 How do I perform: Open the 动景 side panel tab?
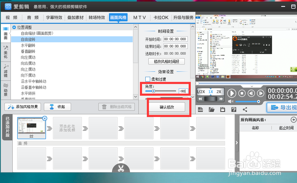(6, 89)
